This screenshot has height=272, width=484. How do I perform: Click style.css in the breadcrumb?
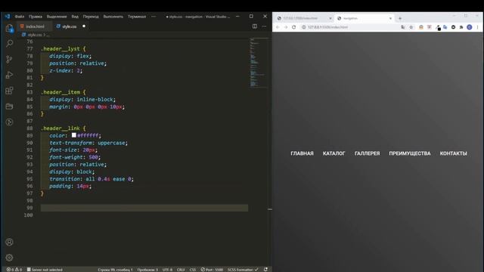35,35
